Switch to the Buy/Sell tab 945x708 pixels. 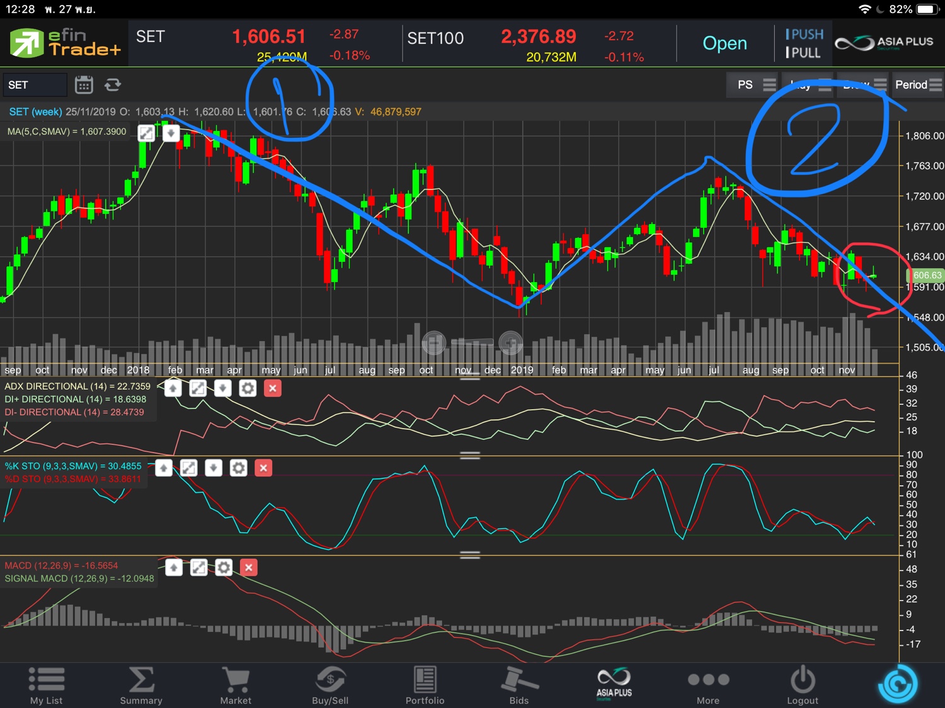(330, 685)
